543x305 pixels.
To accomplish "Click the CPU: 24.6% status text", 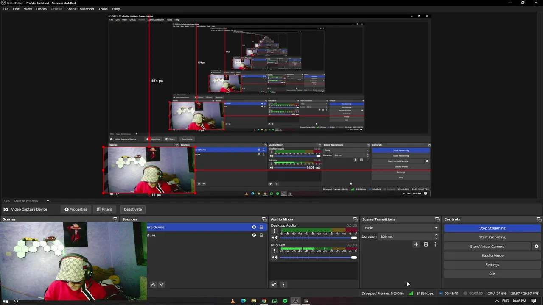I will 497,293.
